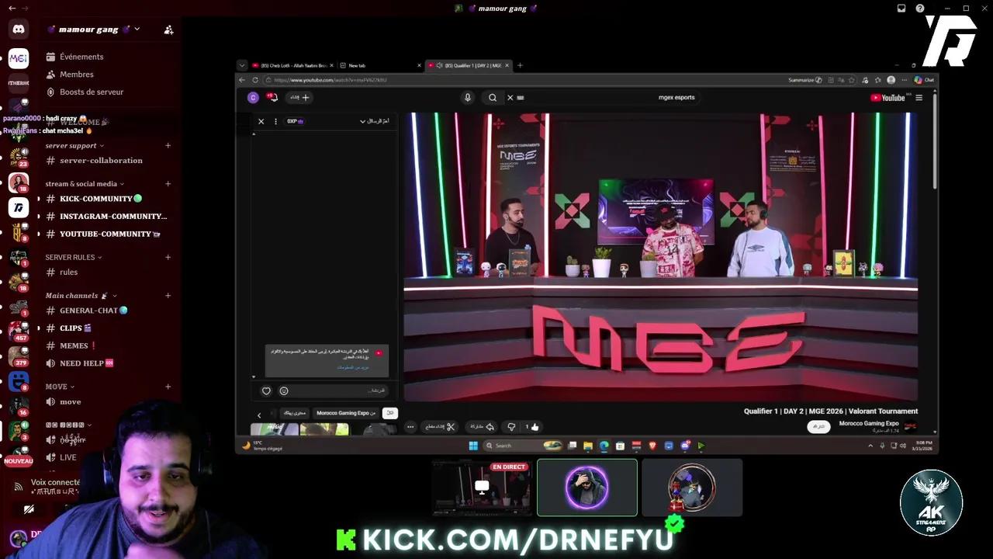The width and height of the screenshot is (993, 559).
Task: Open the browser Chat assistant button
Action: coord(924,80)
